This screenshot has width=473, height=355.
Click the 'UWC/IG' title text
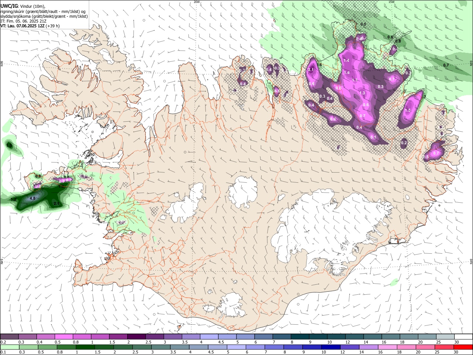tap(8, 6)
